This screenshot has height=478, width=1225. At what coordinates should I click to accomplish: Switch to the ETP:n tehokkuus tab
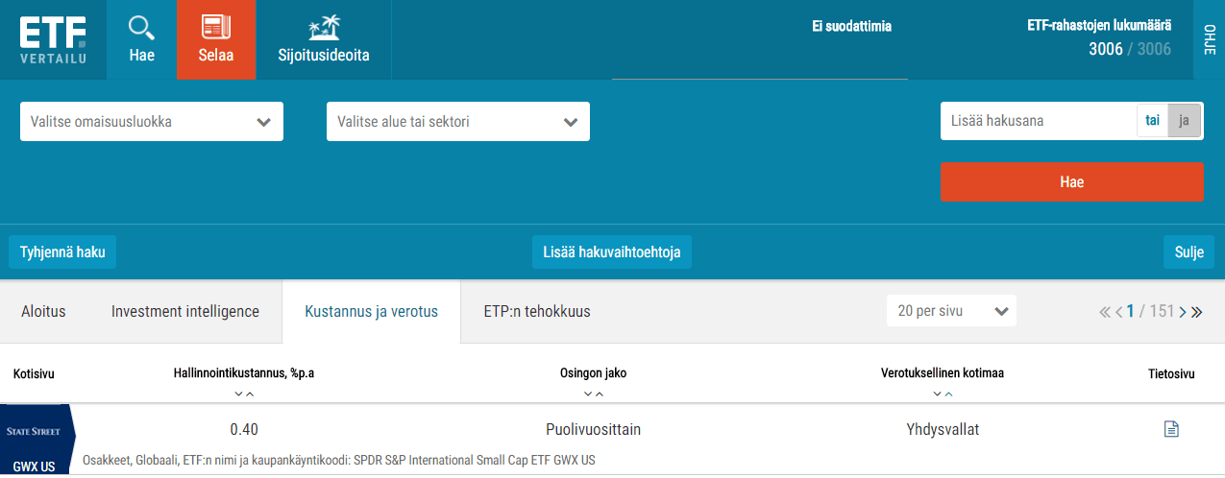point(537,311)
